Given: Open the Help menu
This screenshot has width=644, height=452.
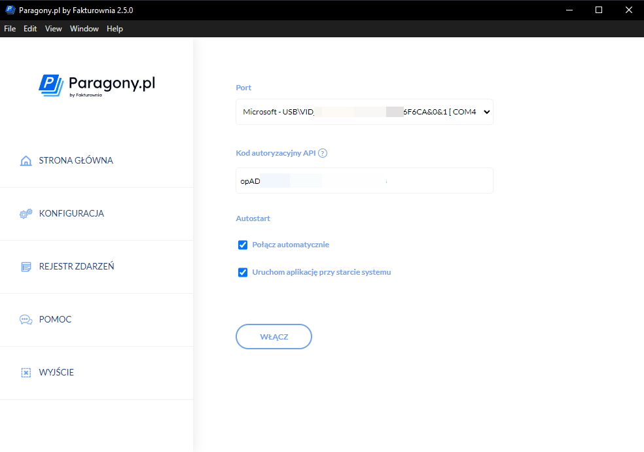Looking at the screenshot, I should click(115, 29).
